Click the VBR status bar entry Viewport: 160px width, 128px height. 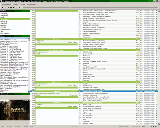click(x=32, y=126)
